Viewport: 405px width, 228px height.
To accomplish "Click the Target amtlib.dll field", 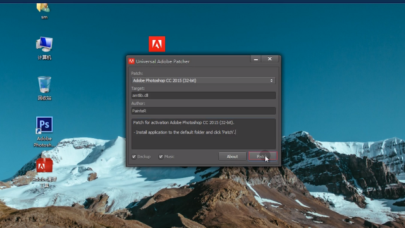I will pos(204,96).
